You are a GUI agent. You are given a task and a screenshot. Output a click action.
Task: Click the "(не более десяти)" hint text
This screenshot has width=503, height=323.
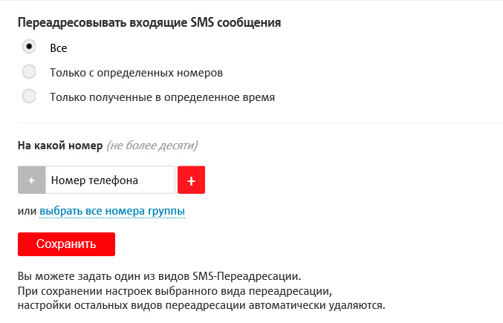pyautogui.click(x=152, y=146)
